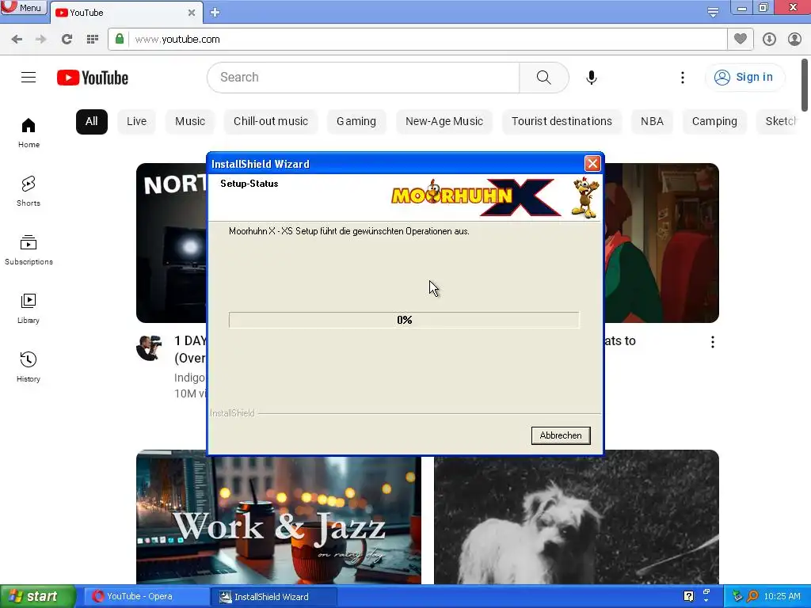Open the right video's three-dot options
Viewport: 811px width, 608px height.
coord(713,342)
